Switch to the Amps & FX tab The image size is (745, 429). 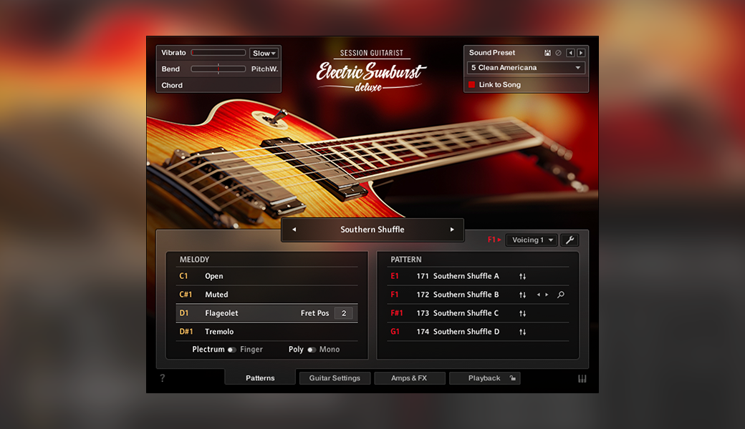click(x=409, y=378)
